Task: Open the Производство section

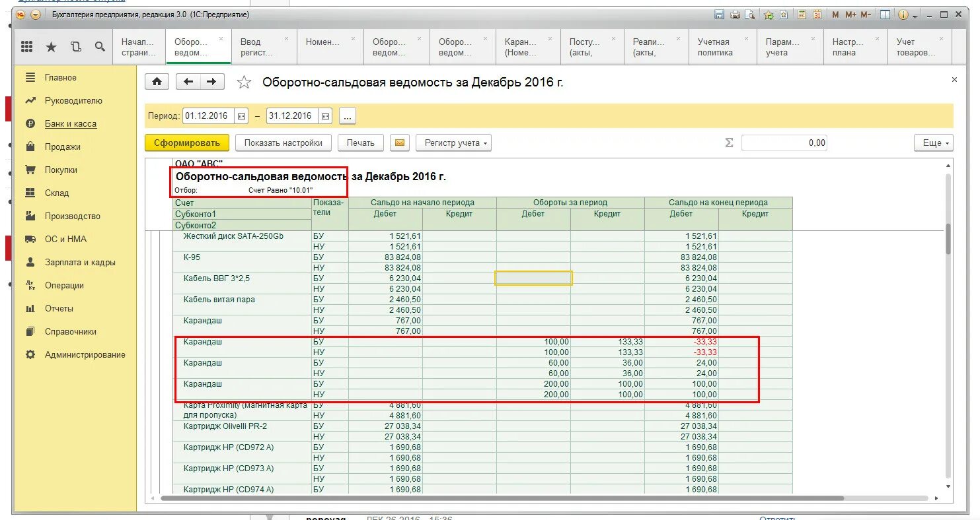Action: [x=73, y=216]
